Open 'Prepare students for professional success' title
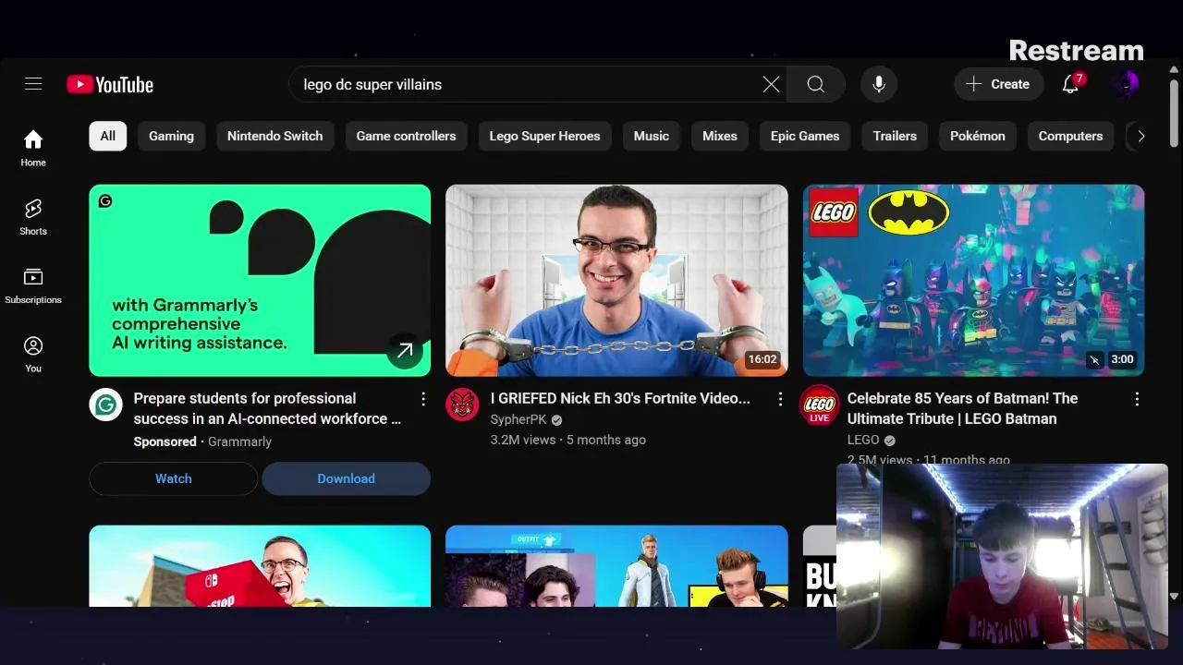Viewport: 1183px width, 665px height. click(267, 408)
